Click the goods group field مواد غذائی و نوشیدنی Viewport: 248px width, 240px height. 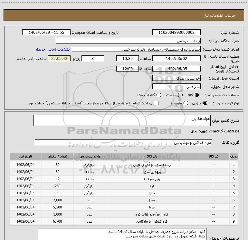(x=123, y=142)
